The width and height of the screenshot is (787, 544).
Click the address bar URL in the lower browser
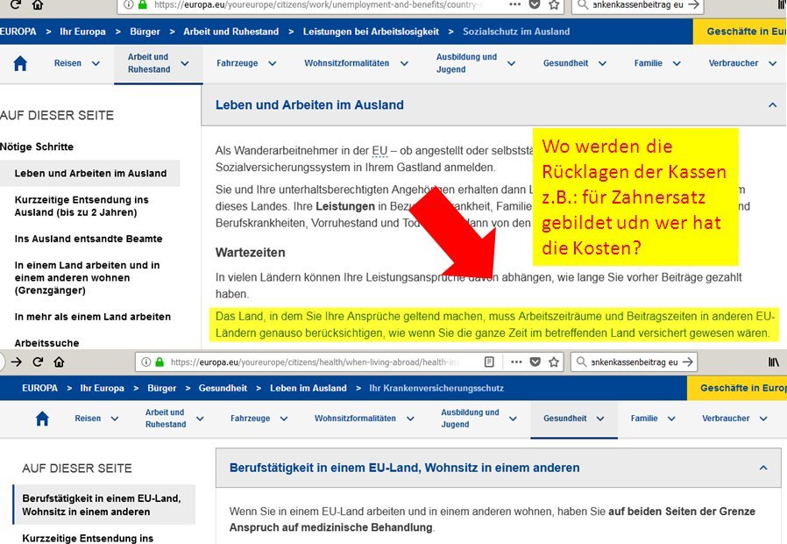[x=315, y=361]
